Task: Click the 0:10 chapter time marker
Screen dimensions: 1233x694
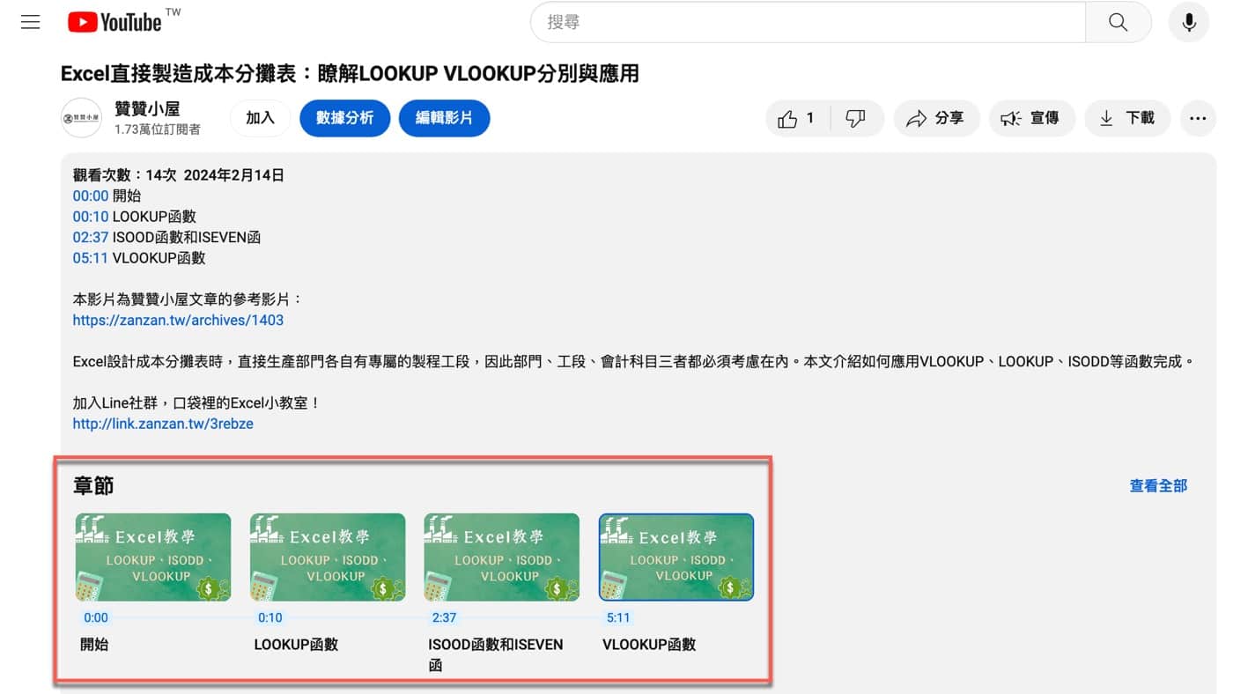Action: coord(269,617)
